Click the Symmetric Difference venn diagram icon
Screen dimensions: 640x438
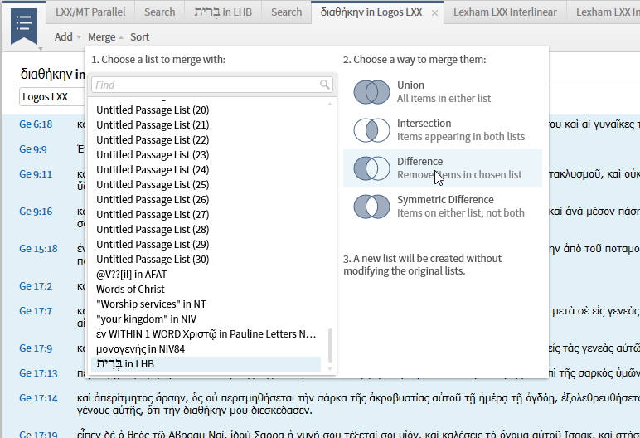(x=371, y=207)
